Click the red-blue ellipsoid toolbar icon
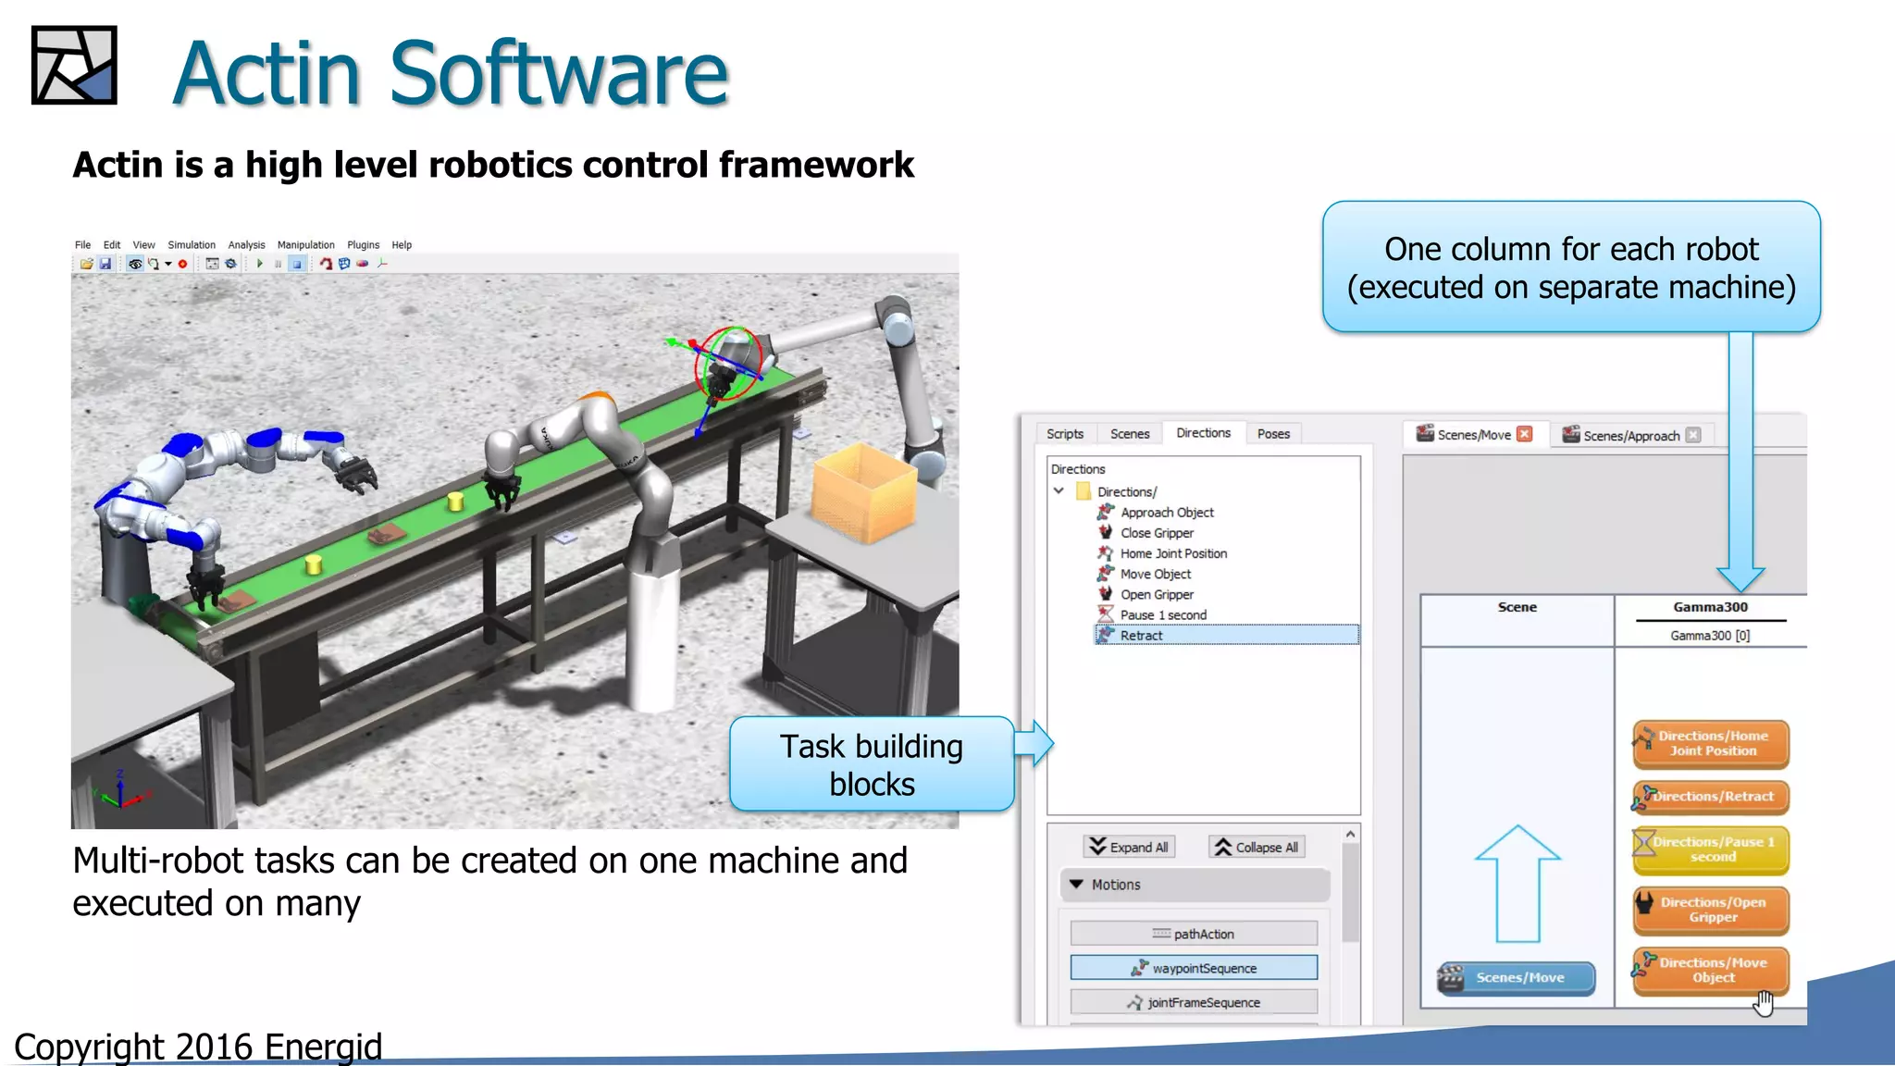1895x1066 pixels. click(x=363, y=264)
